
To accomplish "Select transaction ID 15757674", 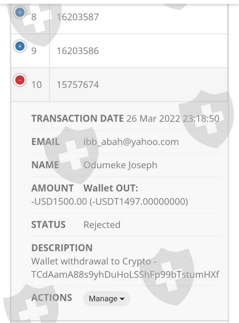I will (78, 85).
